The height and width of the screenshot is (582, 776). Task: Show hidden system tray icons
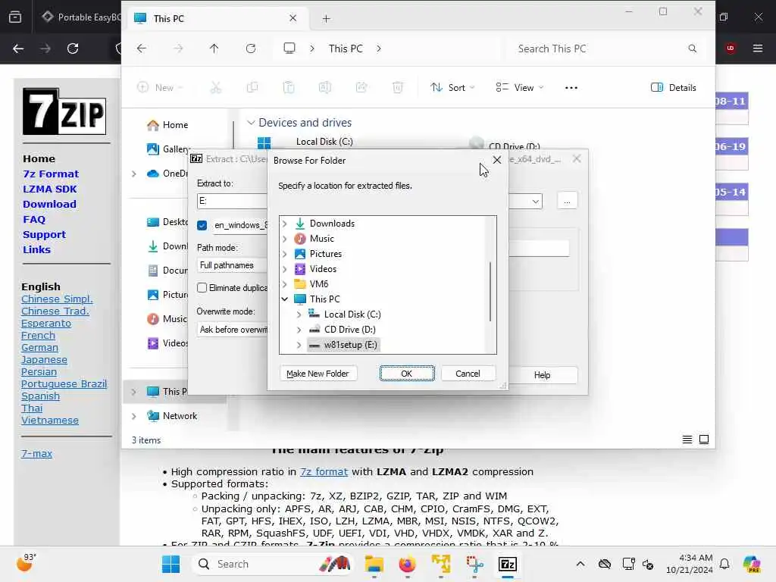pos(580,564)
